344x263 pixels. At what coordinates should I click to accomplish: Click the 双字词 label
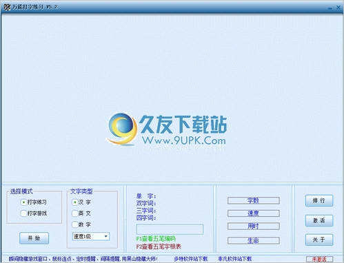(x=146, y=203)
